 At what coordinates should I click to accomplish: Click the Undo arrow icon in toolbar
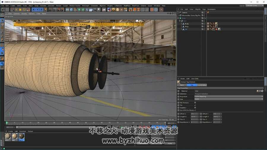3,10
